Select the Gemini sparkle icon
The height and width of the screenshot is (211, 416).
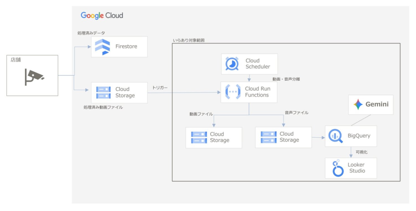[x=358, y=104]
